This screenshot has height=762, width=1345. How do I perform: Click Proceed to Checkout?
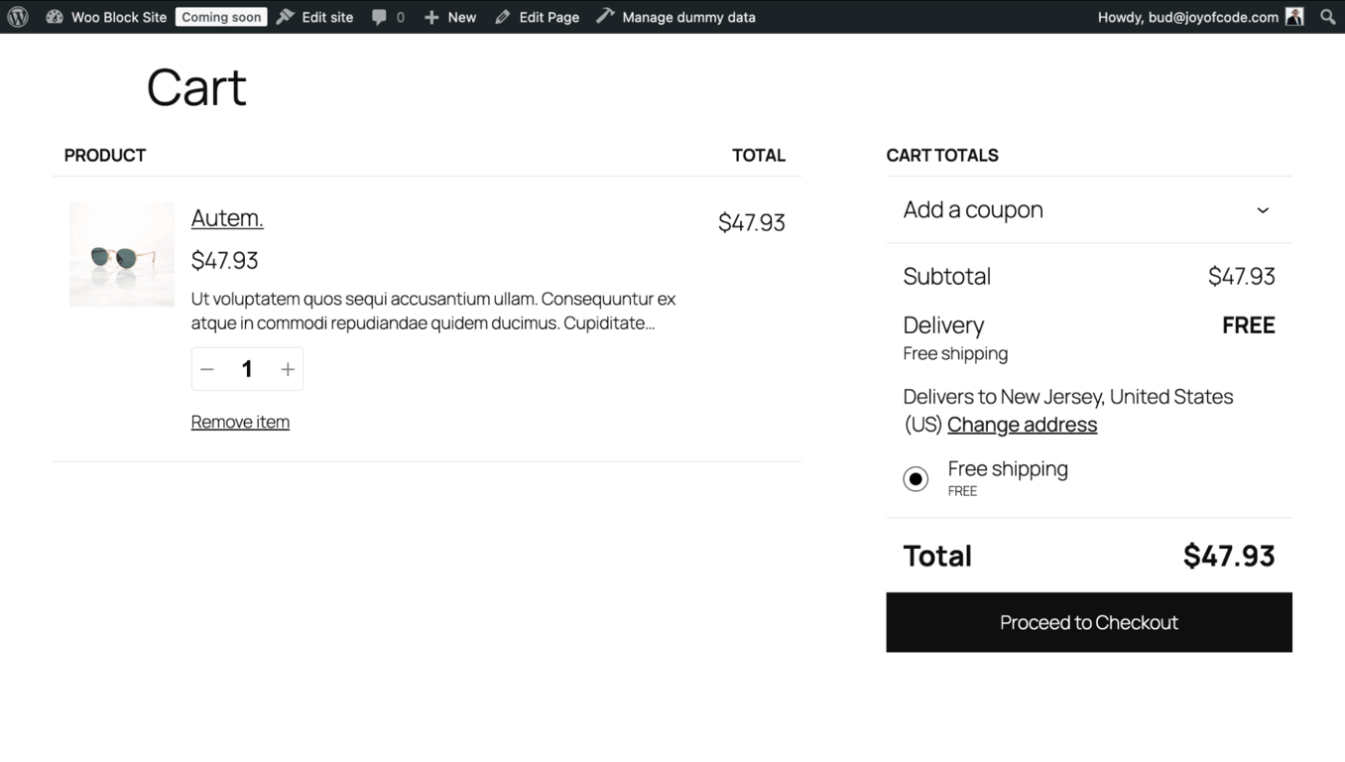[1088, 622]
